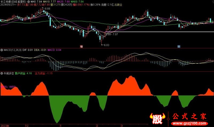
Task: Click the 8.88 high price annotation
Action: [48, 9]
